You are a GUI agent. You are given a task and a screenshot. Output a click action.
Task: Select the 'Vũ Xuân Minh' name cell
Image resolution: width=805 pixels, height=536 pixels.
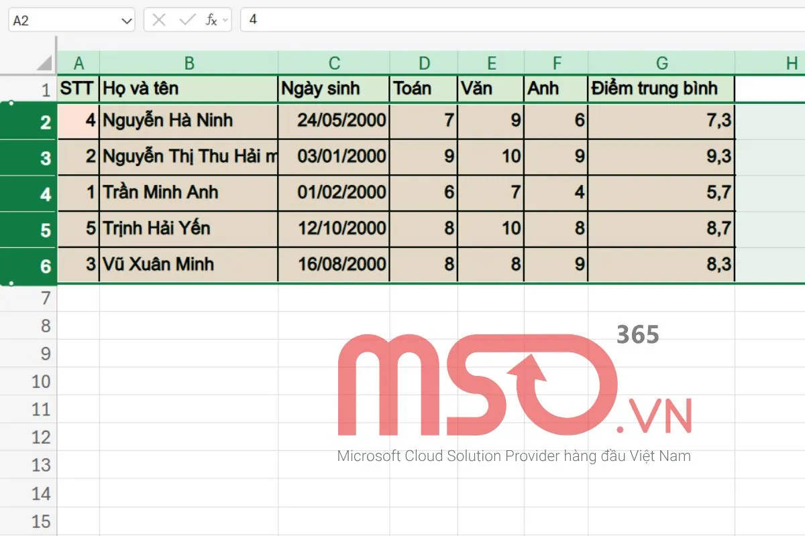(189, 265)
